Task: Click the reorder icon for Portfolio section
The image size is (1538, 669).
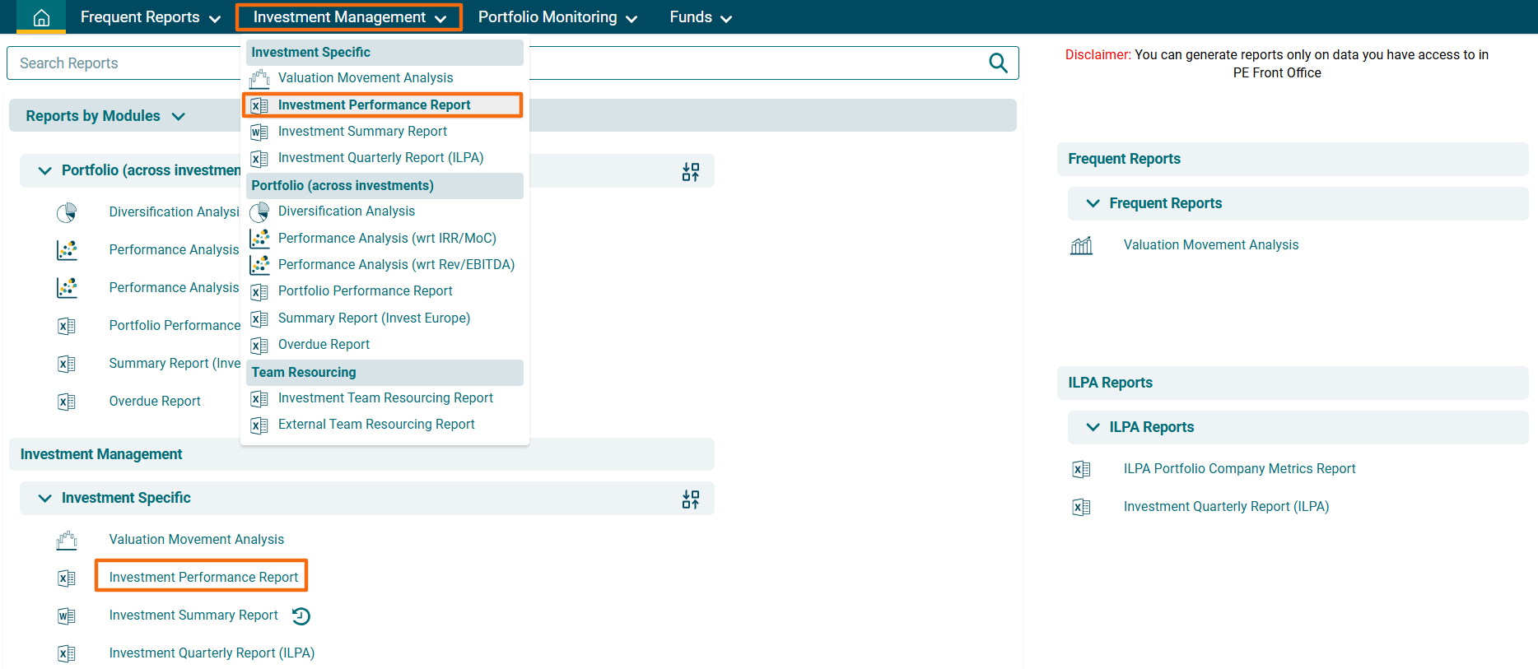Action: click(x=690, y=171)
